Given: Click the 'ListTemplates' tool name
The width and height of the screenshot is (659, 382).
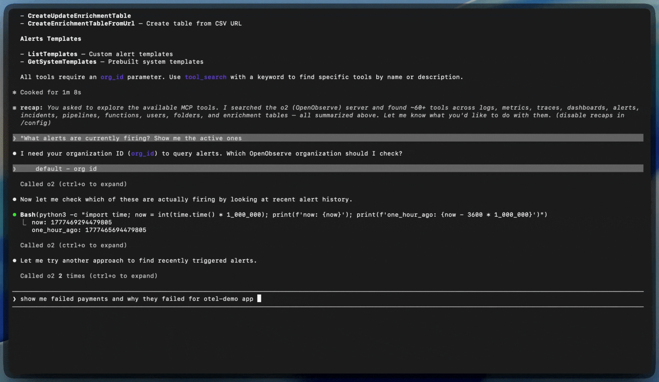Looking at the screenshot, I should [53, 54].
